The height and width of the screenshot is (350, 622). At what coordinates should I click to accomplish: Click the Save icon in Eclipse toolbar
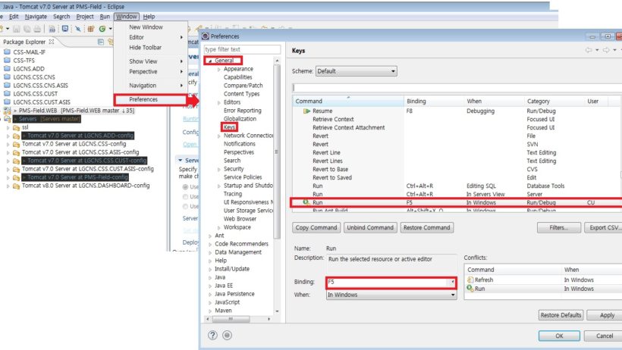point(17,29)
